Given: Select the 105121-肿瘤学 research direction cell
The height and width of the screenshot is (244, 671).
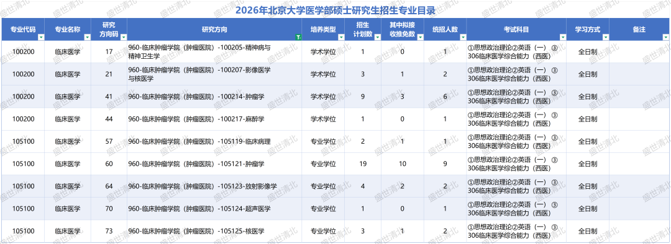Looking at the screenshot, I should (214, 164).
